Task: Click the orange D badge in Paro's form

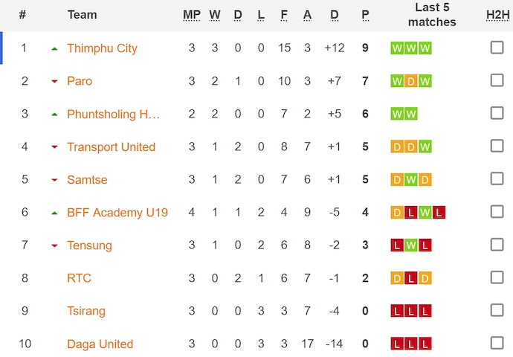Action: point(411,81)
